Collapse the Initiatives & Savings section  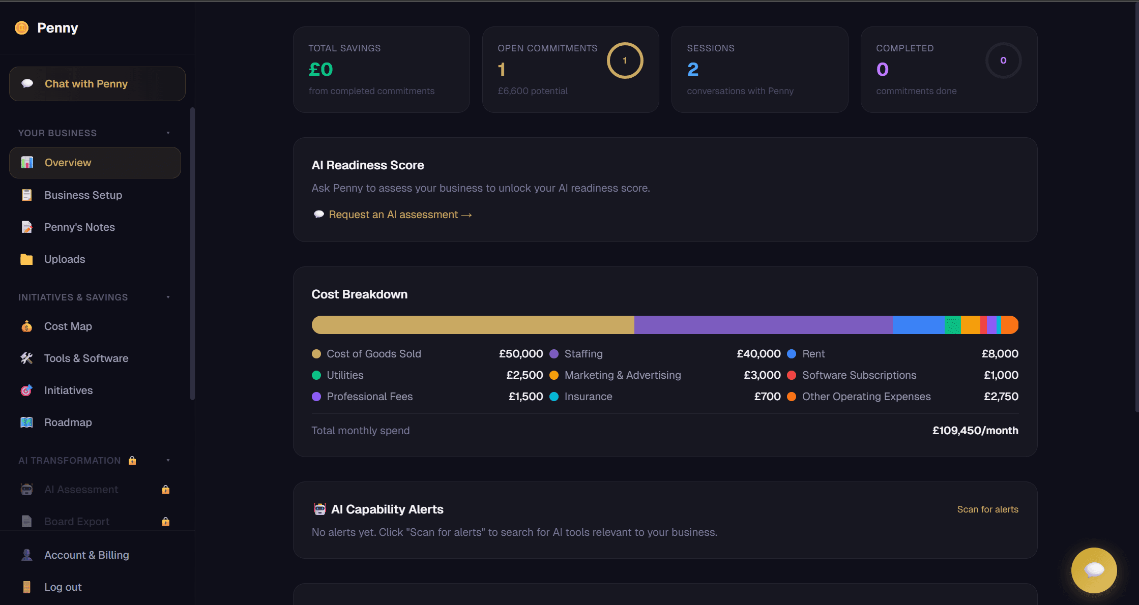coord(169,297)
